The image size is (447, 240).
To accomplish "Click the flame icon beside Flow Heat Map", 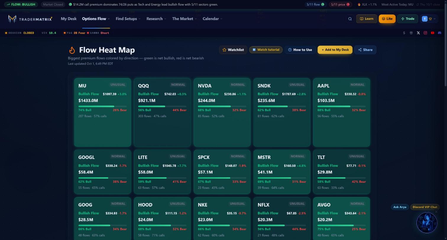I will [72, 50].
